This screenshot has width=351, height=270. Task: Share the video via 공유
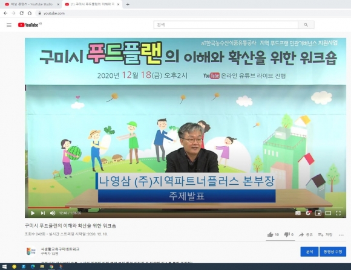coord(306,234)
